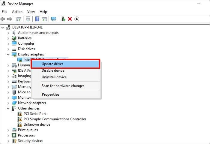The height and width of the screenshot is (144, 210).
Task: Click the Unknown device warning icon
Action: pyautogui.click(x=20, y=124)
